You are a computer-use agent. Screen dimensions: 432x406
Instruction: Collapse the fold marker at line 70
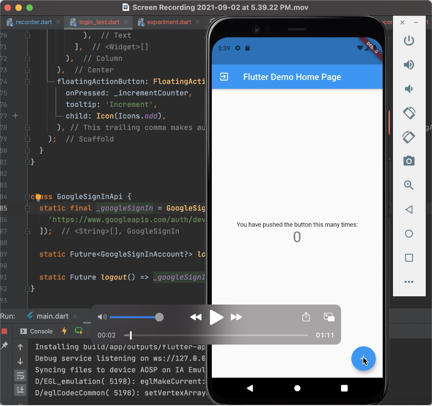[27, 35]
